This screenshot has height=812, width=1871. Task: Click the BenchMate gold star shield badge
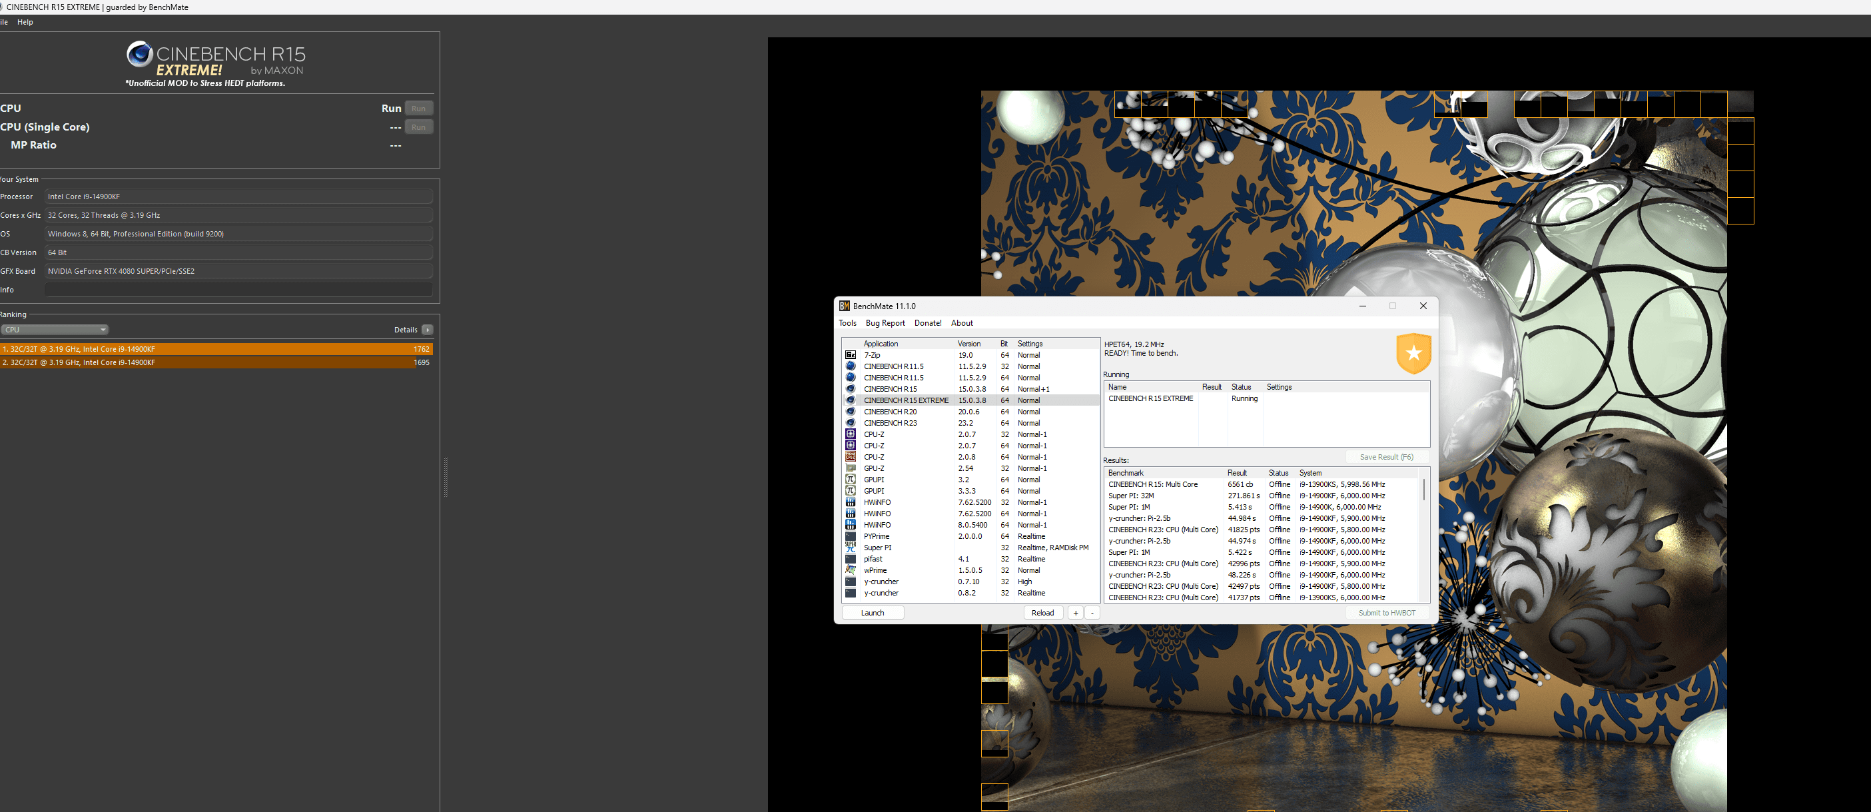1413,353
